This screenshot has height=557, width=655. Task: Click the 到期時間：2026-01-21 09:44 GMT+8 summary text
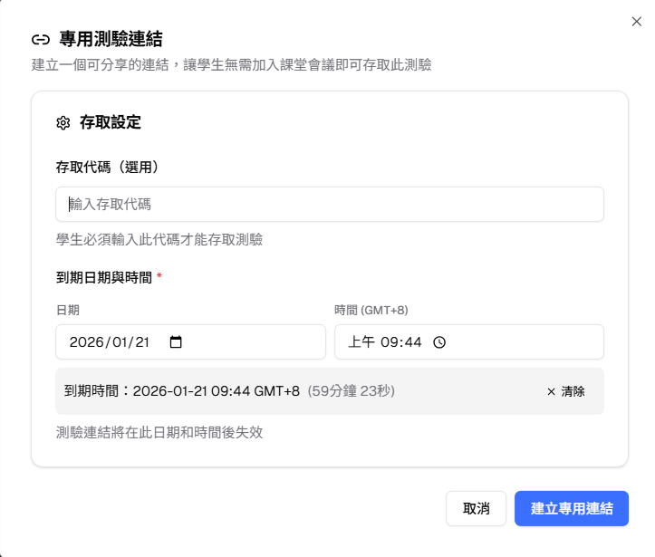pyautogui.click(x=182, y=391)
